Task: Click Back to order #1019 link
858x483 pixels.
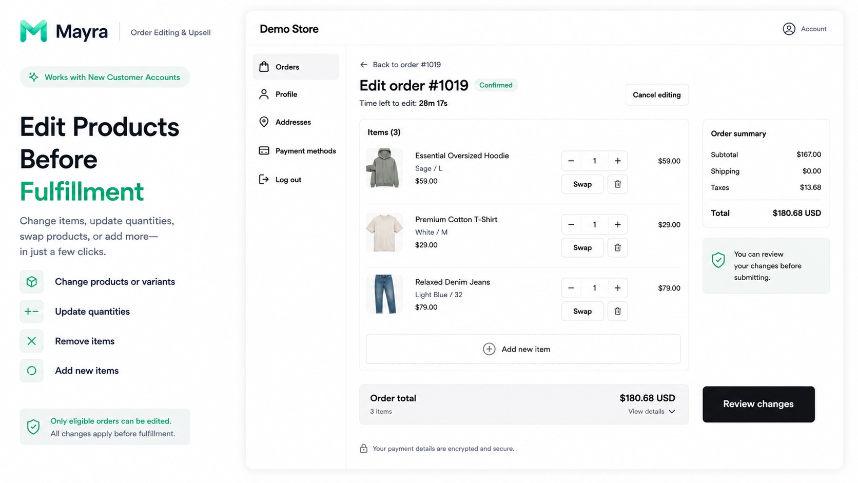Action: 400,65
